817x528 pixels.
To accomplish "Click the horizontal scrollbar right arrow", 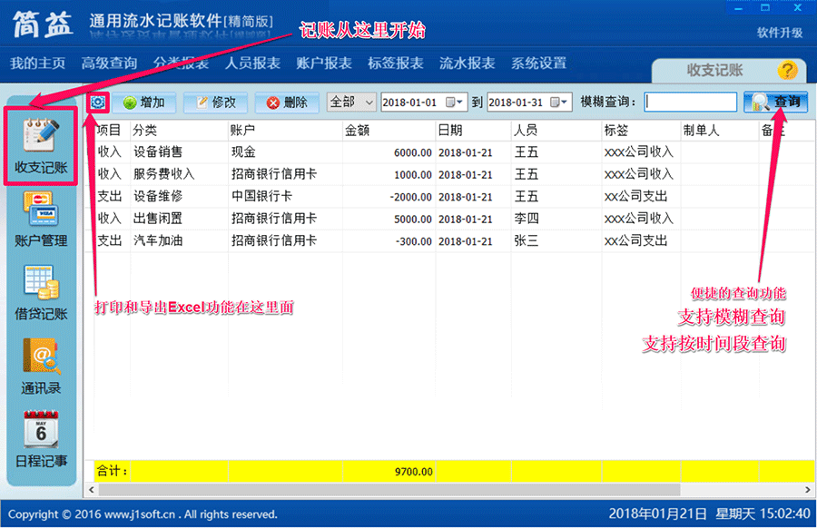I will (808, 490).
